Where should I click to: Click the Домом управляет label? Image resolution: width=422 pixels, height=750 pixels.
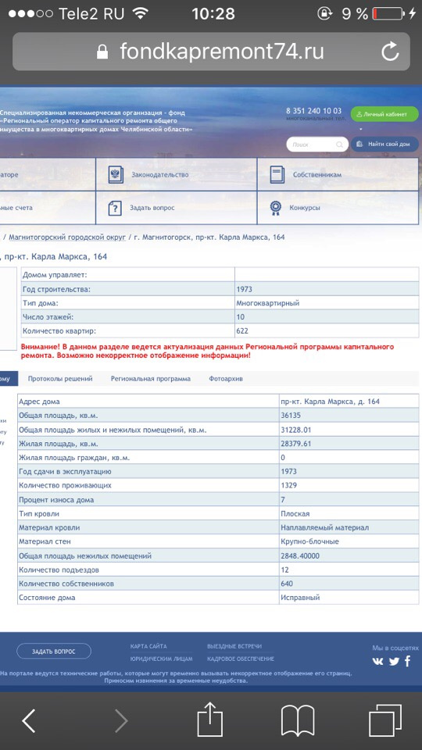tap(55, 276)
